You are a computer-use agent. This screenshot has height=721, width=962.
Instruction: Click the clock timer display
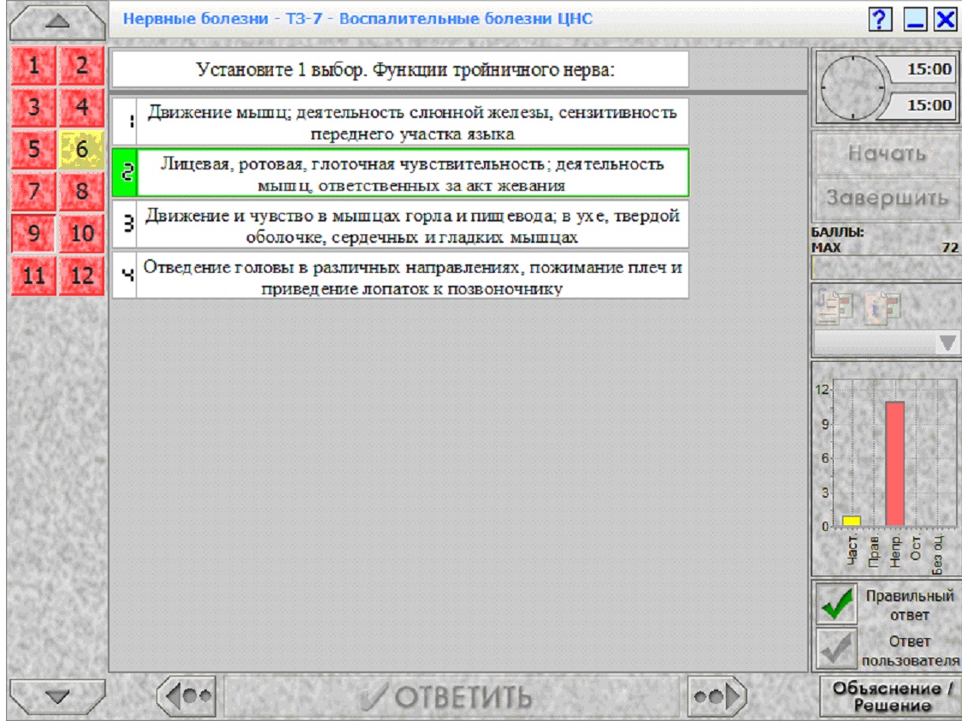[x=853, y=88]
